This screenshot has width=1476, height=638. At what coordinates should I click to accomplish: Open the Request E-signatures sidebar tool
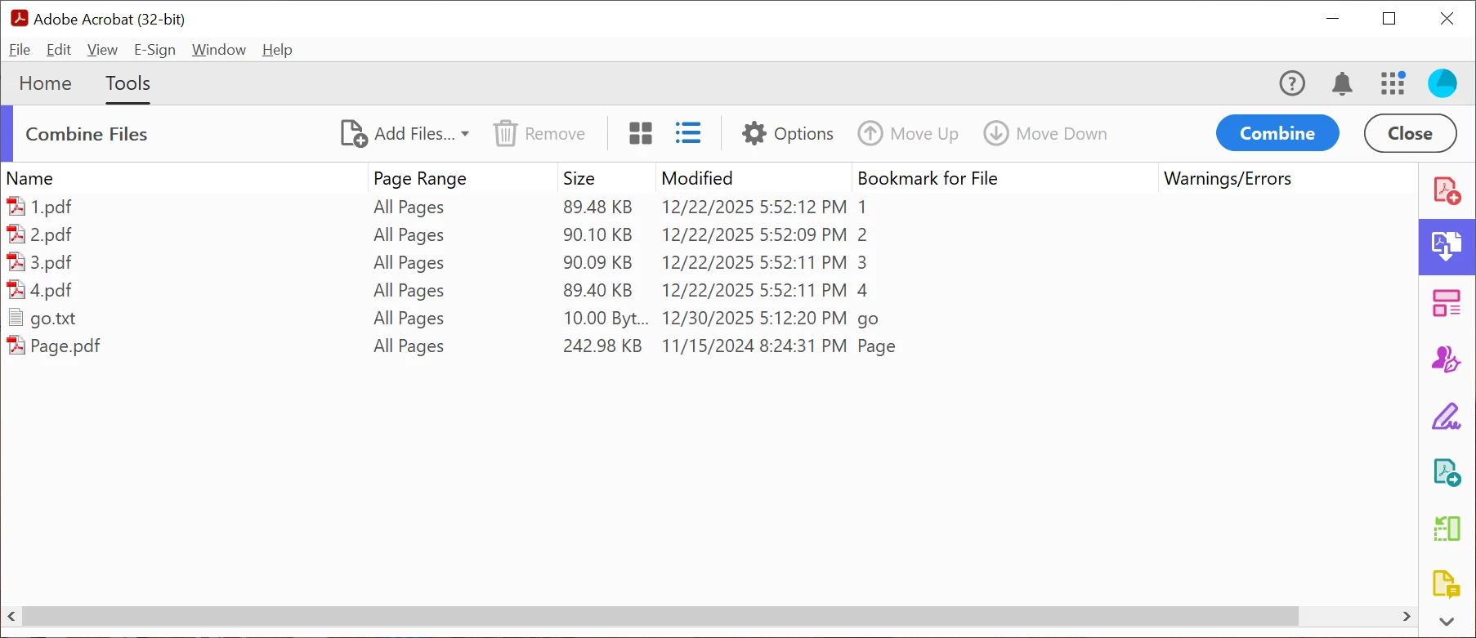coord(1447,359)
